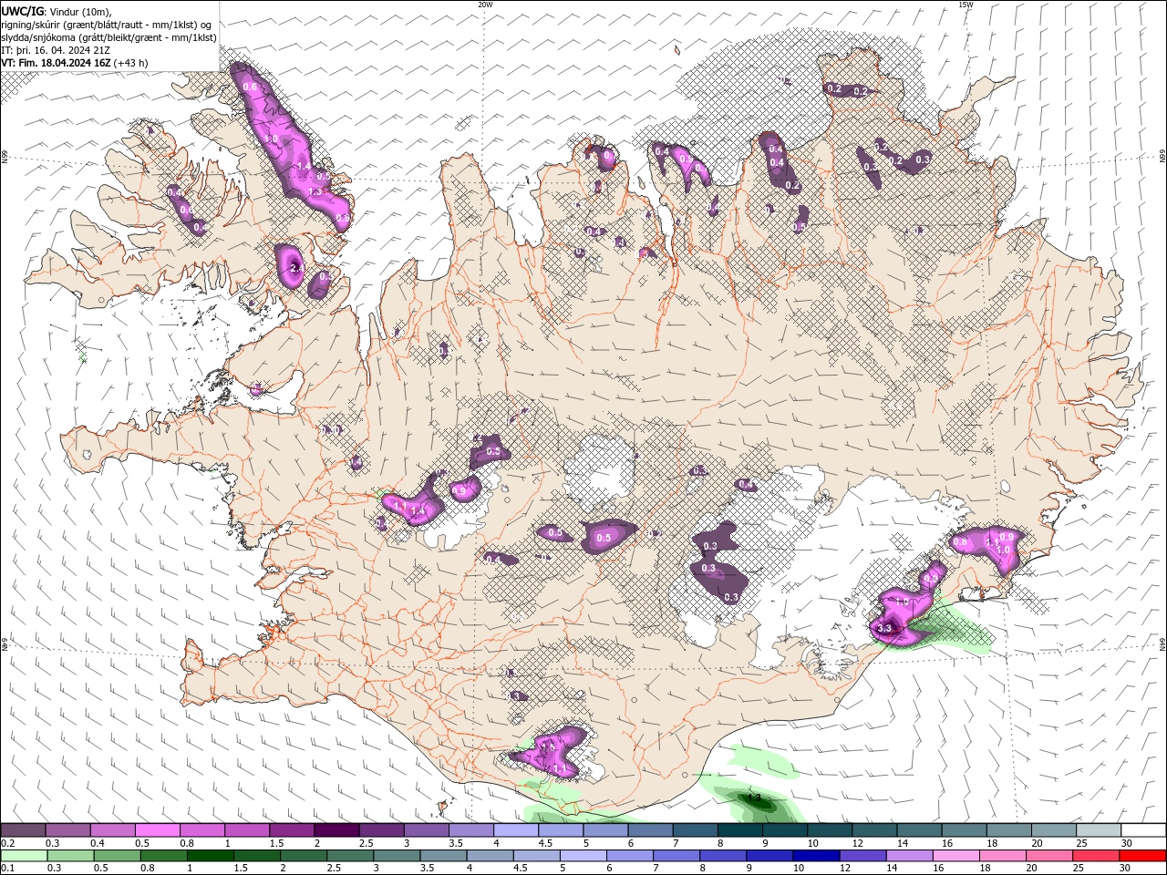The image size is (1167, 875).
Task: Click the '1.3' value on the southern green rain blob
Action: tap(754, 798)
